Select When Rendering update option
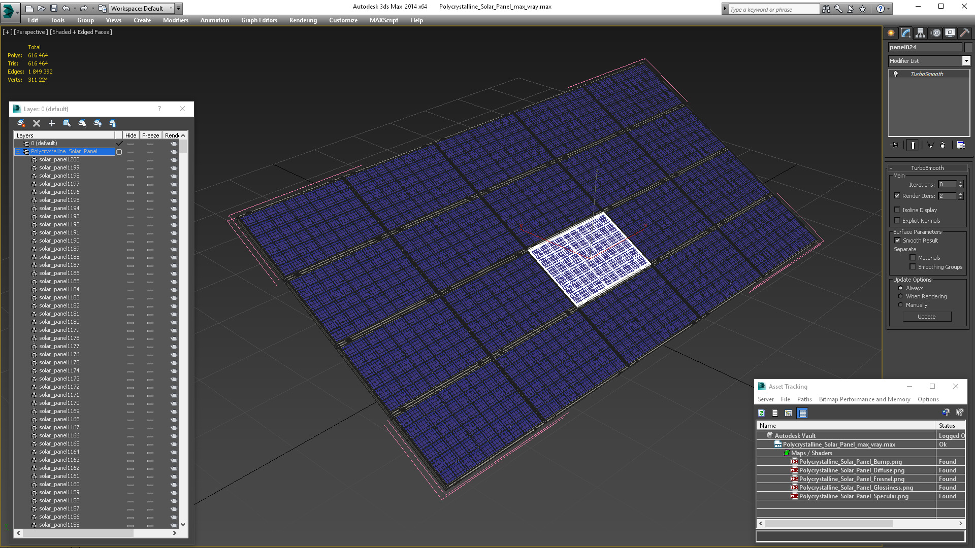Image resolution: width=975 pixels, height=548 pixels. pos(901,296)
